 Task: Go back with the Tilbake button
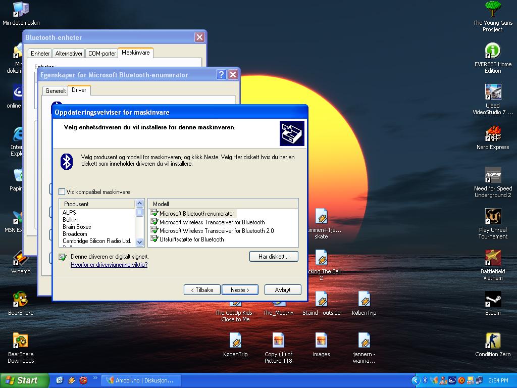(202, 289)
